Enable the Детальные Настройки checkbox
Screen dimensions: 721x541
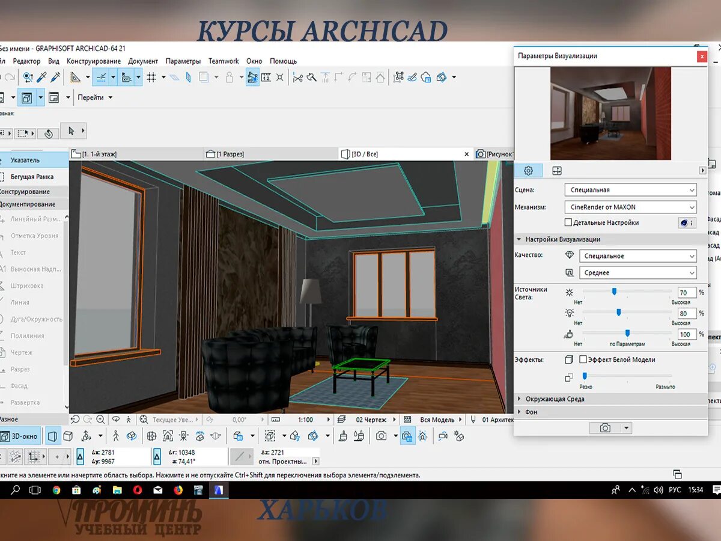(568, 223)
